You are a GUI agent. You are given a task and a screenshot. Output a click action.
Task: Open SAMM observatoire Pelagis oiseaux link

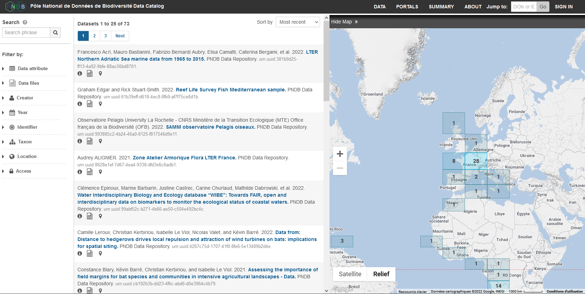pos(210,127)
